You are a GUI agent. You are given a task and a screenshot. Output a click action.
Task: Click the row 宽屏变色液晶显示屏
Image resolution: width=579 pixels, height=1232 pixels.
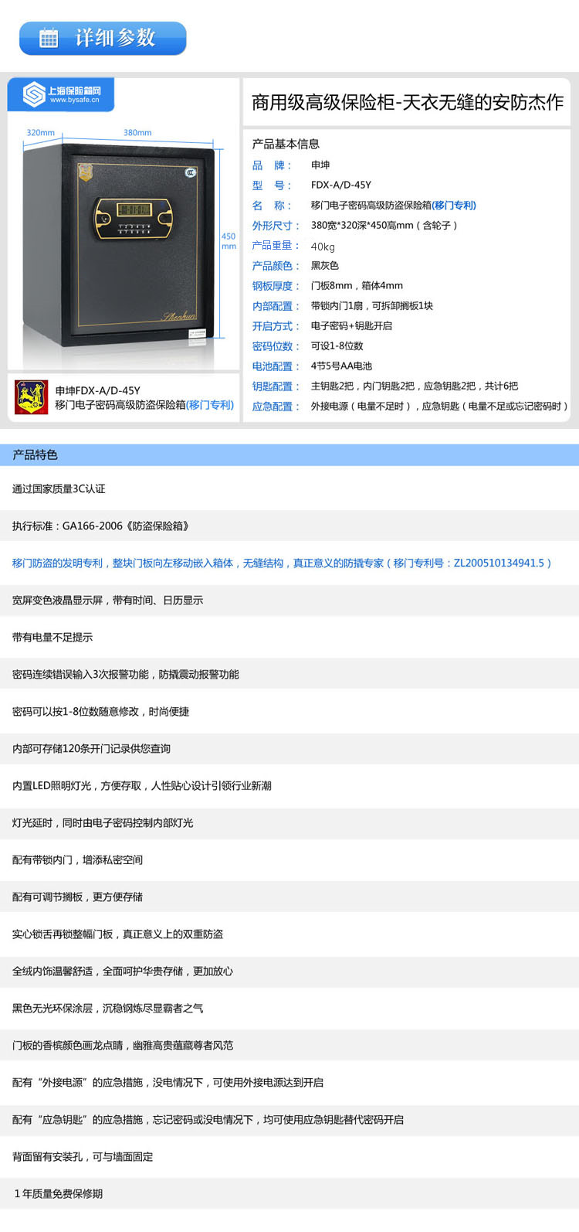289,600
